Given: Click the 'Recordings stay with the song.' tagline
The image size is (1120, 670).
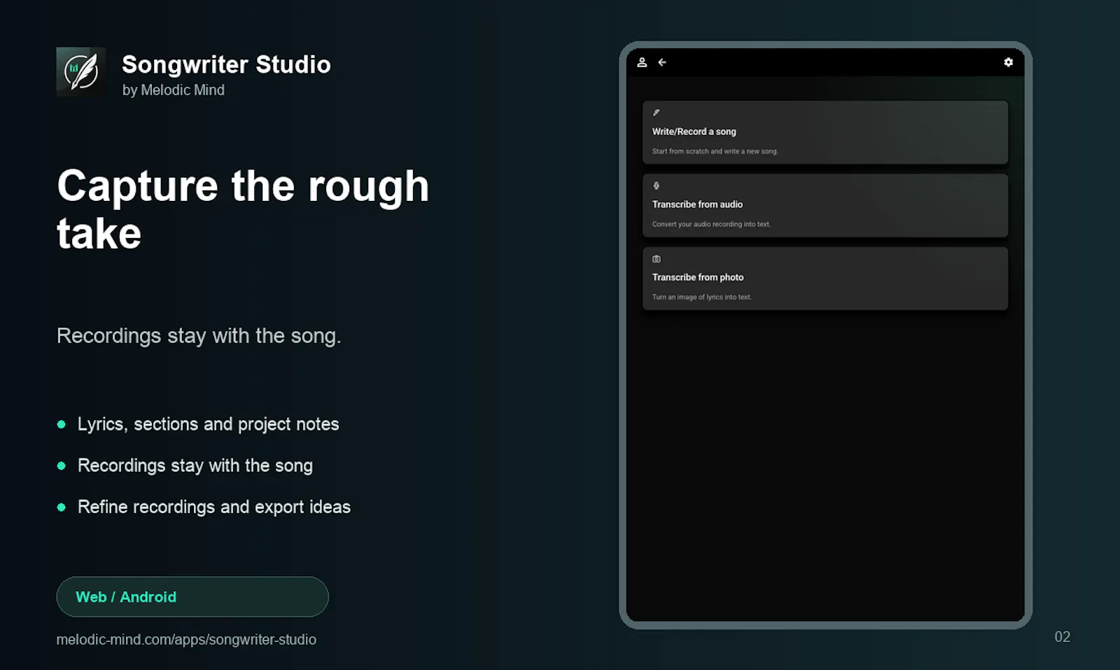Looking at the screenshot, I should coord(199,336).
